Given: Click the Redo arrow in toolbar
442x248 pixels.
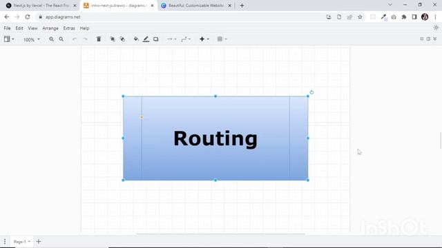Looking at the screenshot, I should 85,39.
